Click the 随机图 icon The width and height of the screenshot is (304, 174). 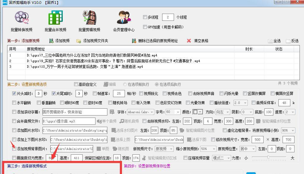pos(115,149)
